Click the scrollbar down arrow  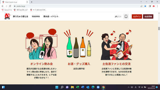tap(159, 83)
